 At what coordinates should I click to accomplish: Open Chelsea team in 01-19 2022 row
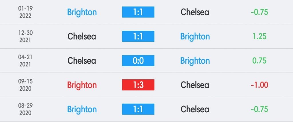pyautogui.click(x=195, y=12)
